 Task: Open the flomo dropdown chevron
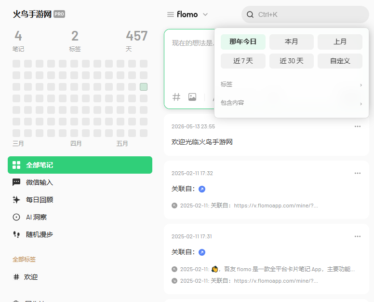coord(205,14)
